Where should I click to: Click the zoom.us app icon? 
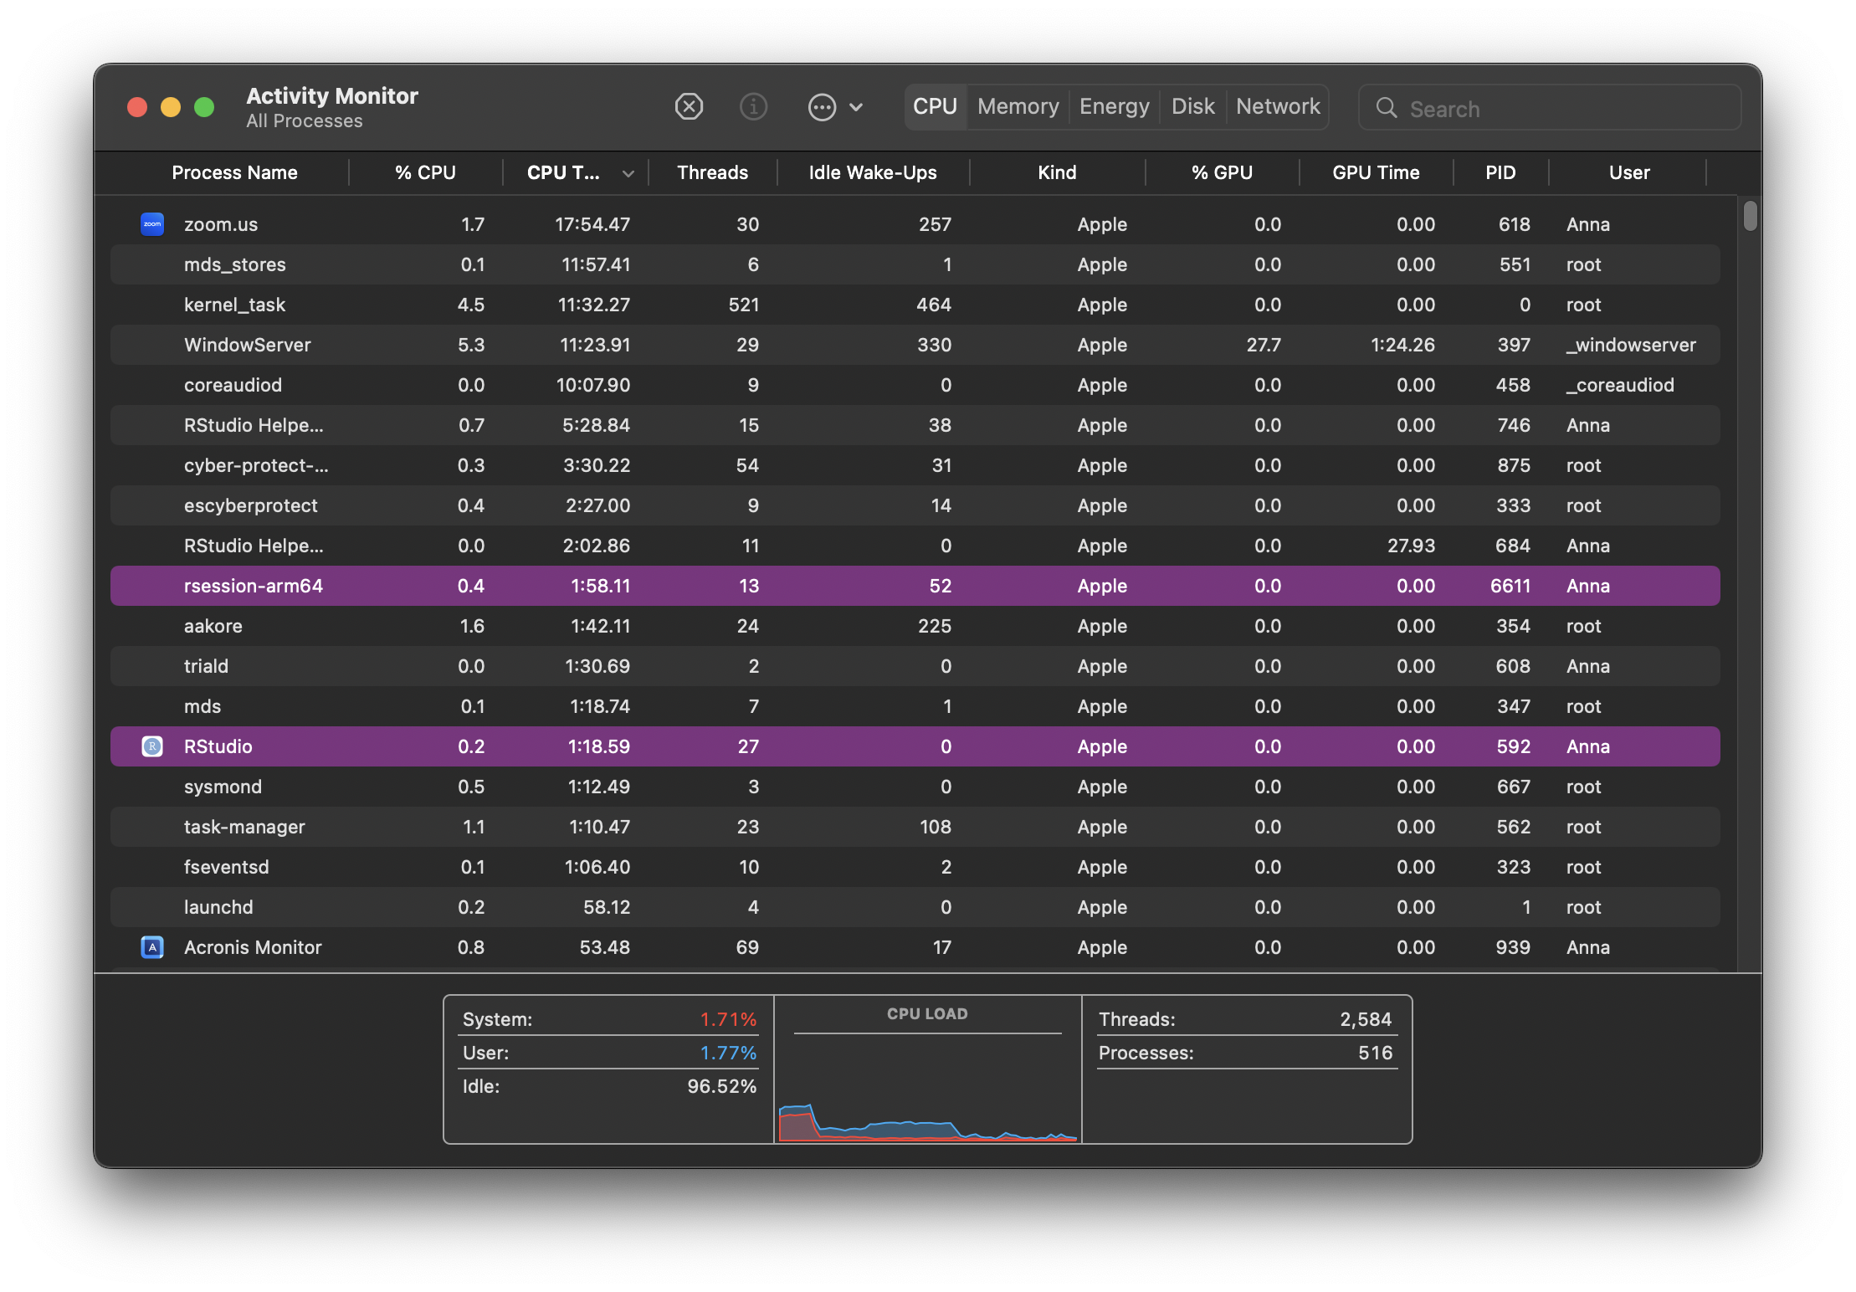coord(152,224)
